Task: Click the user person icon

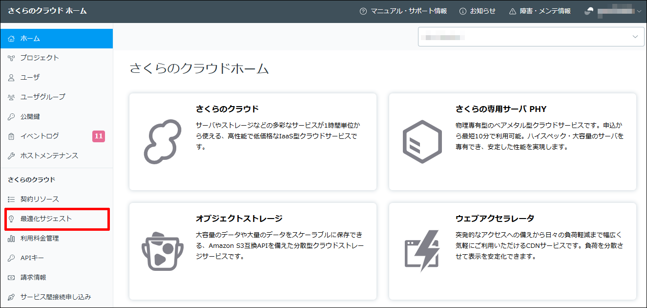Action: point(12,77)
